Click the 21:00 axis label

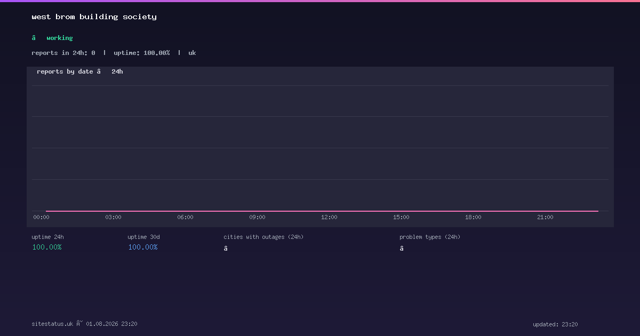[x=545, y=218]
